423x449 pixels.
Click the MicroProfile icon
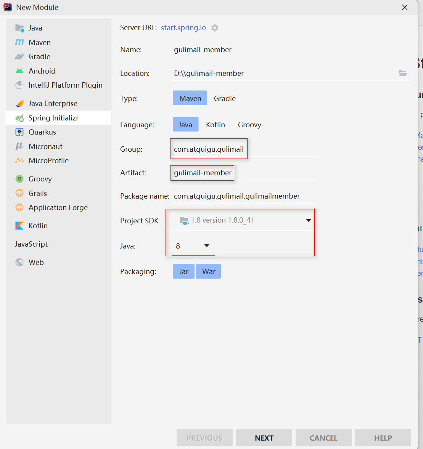coord(19,160)
